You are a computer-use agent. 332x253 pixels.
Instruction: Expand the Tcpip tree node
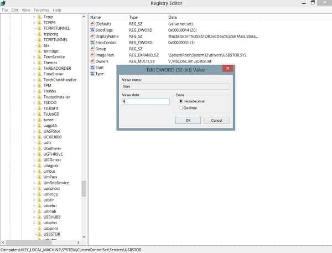coord(34,17)
